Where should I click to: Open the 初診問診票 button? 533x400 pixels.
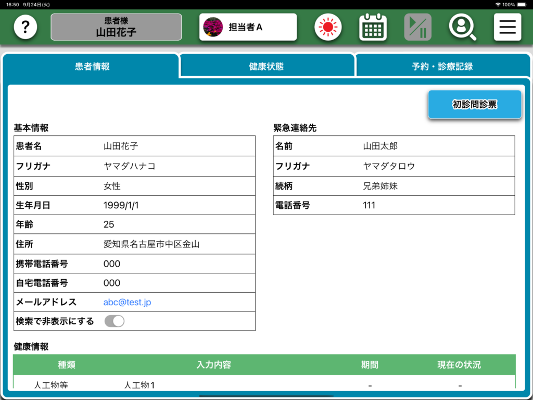[474, 105]
